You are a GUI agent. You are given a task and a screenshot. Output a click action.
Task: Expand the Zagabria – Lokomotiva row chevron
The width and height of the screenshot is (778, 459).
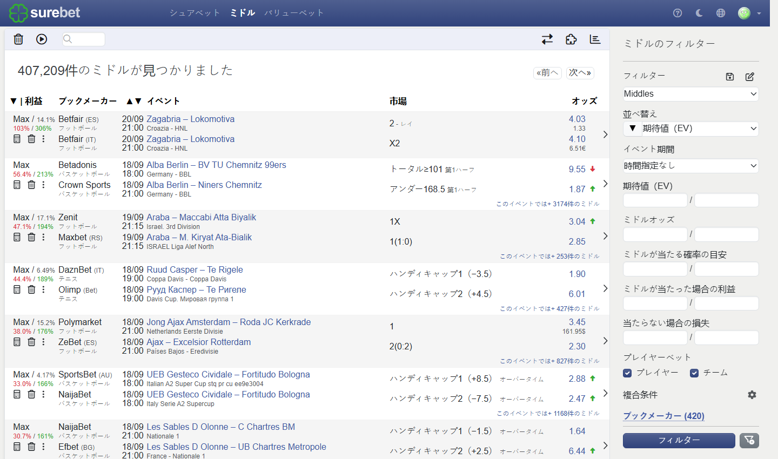(x=605, y=134)
